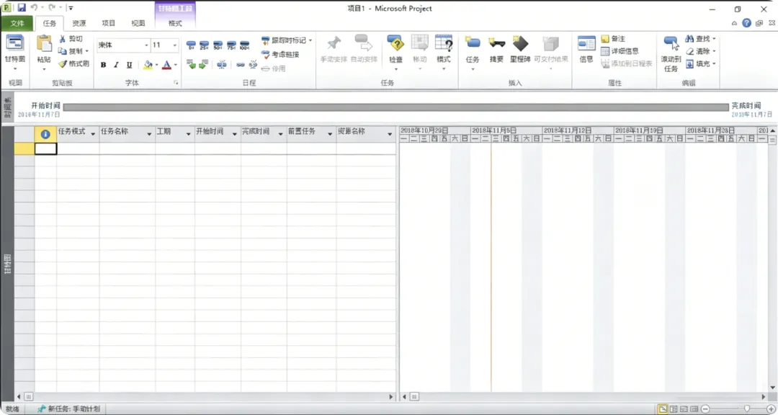Click the Link Tasks chain icon
Screen dimensions: 778x415
[240, 65]
